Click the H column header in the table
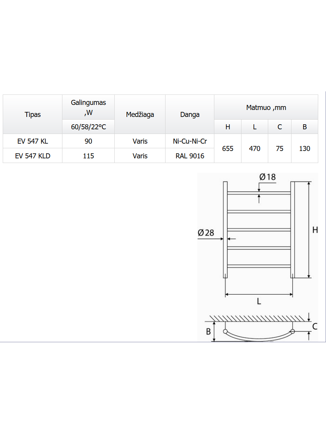 click(228, 127)
